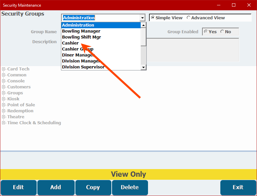Viewport: 257px width, 196px height.
Task: Close the Security Groups combo box arrow
Action: [143, 18]
